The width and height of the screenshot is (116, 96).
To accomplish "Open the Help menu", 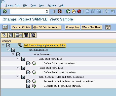I will tap(62, 5).
